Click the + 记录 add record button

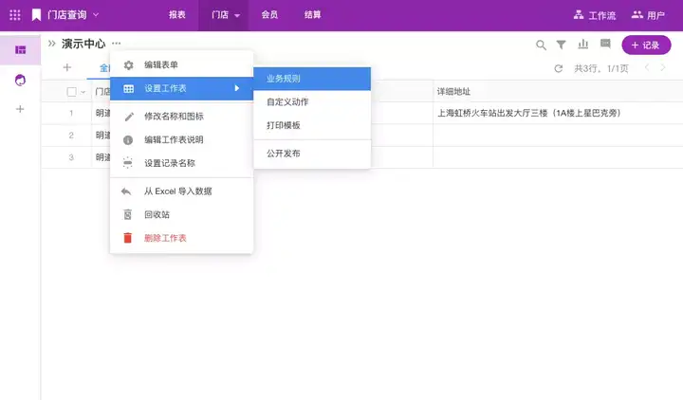click(x=646, y=45)
